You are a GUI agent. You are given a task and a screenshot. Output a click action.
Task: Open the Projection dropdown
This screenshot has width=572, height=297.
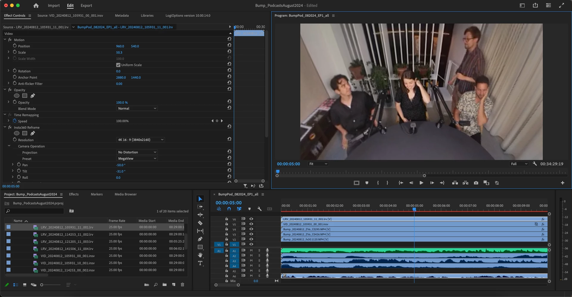pos(137,152)
